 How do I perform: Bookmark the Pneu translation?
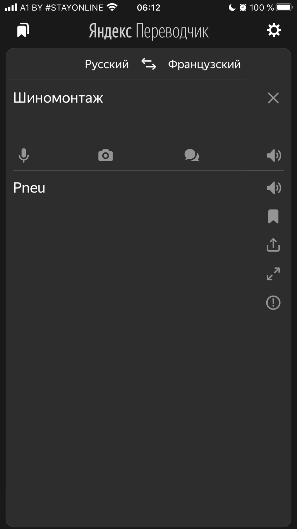pyautogui.click(x=273, y=217)
